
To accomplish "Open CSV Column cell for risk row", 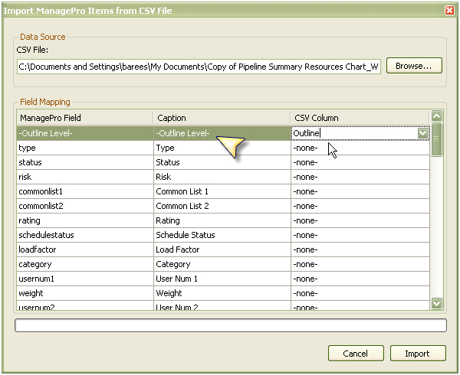I will pyautogui.click(x=360, y=177).
